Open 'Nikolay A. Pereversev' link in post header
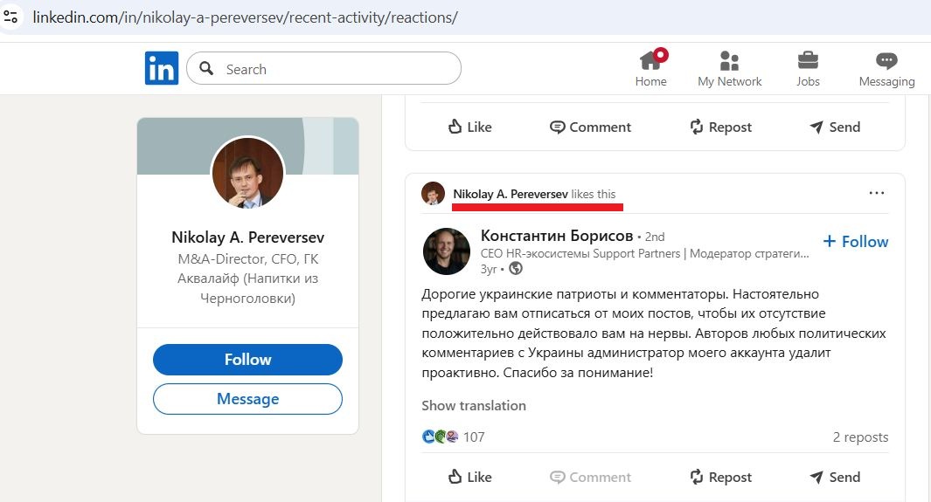 (x=510, y=194)
